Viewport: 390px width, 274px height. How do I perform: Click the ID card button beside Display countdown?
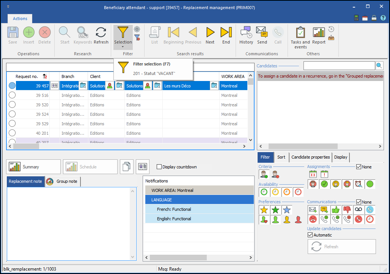point(143,167)
